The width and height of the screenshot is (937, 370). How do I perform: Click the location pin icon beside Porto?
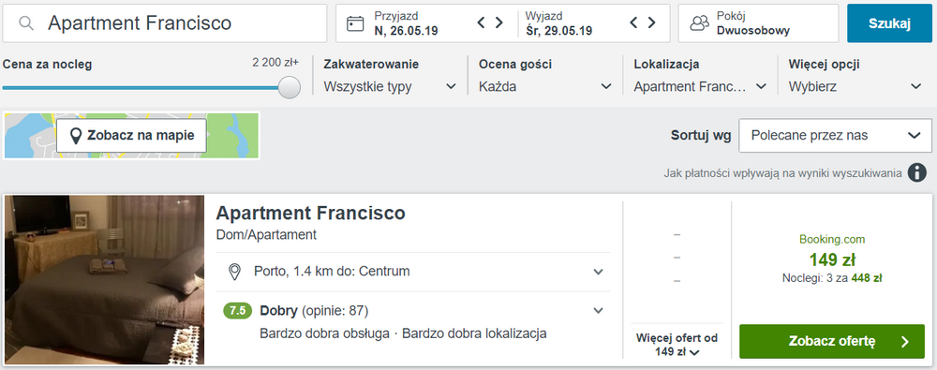point(235,272)
